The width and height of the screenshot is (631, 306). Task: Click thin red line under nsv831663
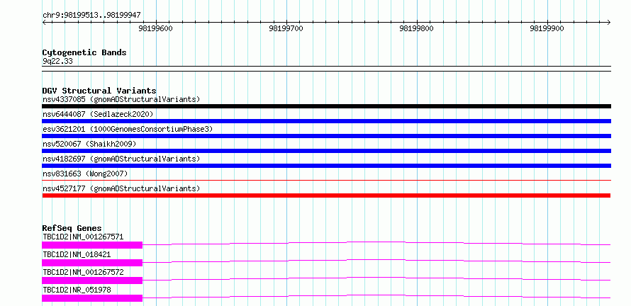tap(326, 181)
